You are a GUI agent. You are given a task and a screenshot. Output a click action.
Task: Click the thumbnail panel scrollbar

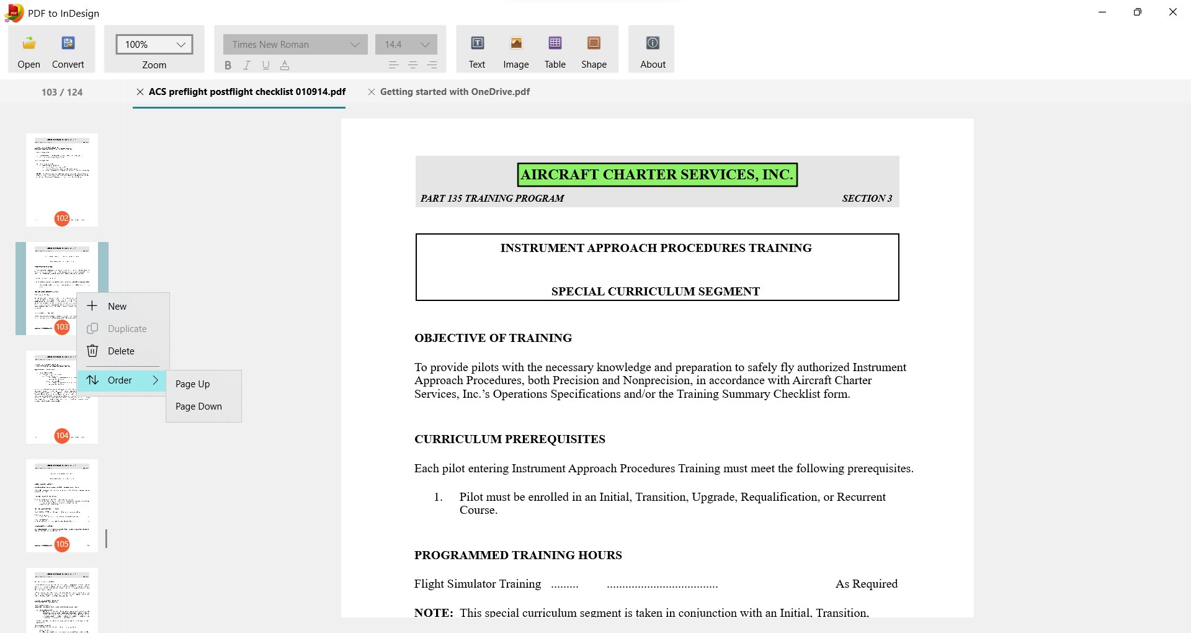pos(106,539)
